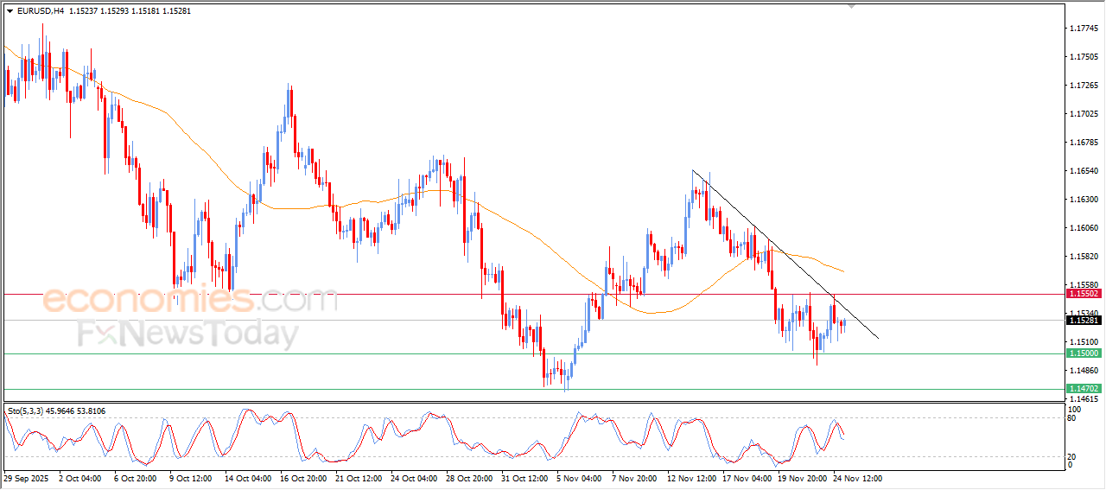1106x490 pixels.
Task: Click the dropdown triangle beside EURUSD,H4
Action: point(10,11)
